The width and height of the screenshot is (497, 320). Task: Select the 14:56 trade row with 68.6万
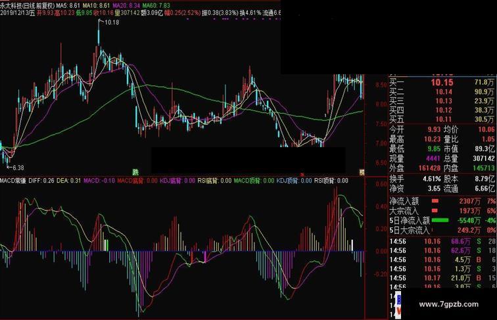click(442, 241)
